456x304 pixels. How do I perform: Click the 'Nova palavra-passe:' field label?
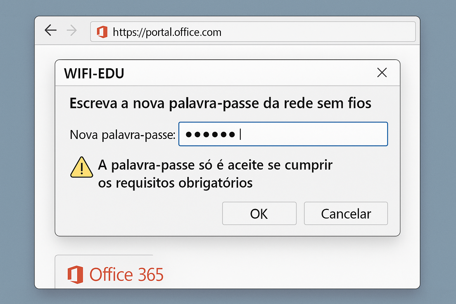click(x=123, y=135)
